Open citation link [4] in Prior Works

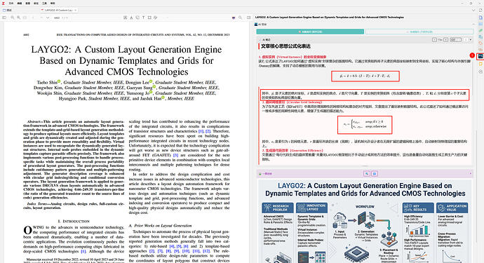(x=172, y=246)
